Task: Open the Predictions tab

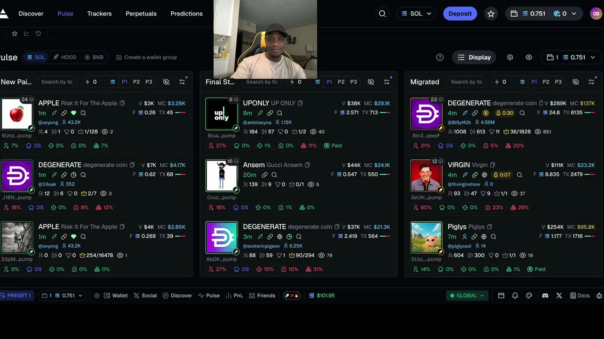Action: (186, 14)
